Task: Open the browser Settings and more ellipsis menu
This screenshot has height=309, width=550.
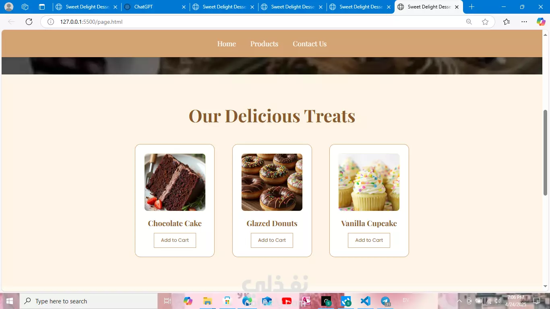Action: pos(524,22)
